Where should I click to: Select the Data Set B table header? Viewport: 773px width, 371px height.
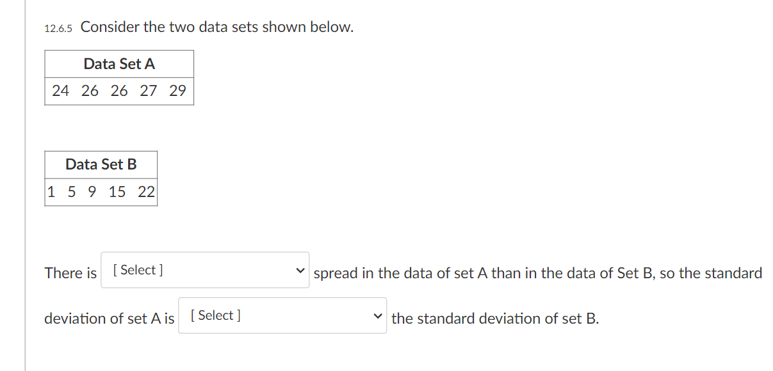101,164
